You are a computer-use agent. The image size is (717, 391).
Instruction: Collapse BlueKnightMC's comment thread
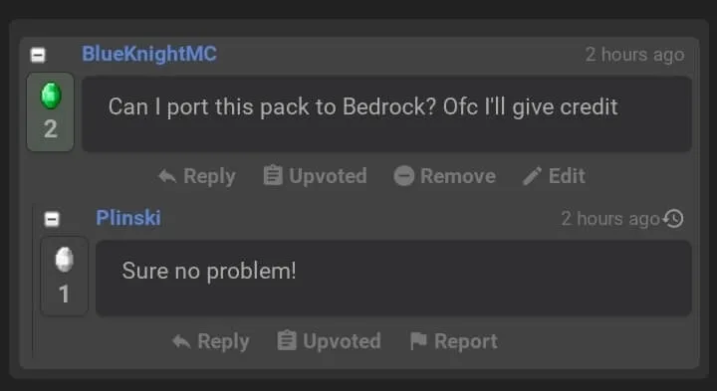[x=38, y=56]
